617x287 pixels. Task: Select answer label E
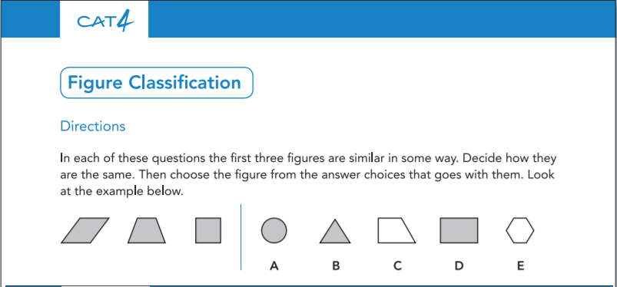click(520, 266)
